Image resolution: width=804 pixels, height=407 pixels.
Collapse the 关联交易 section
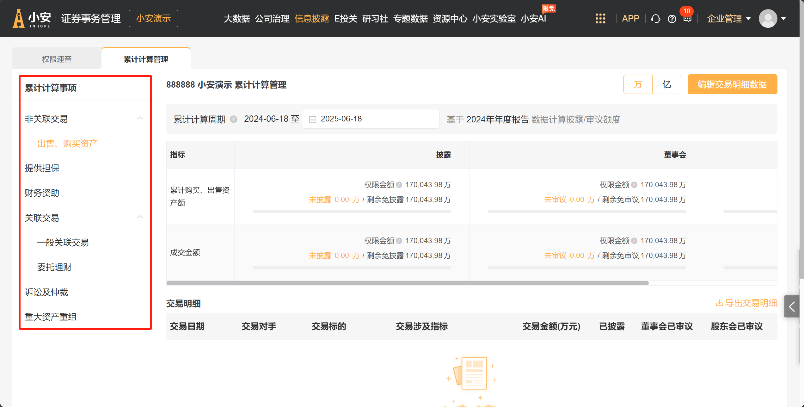(140, 217)
